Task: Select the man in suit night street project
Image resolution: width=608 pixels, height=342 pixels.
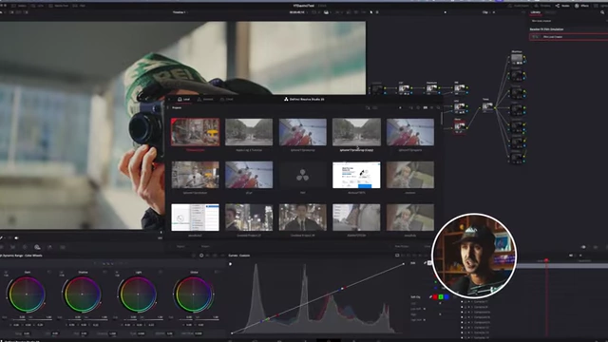Action: coord(302,218)
